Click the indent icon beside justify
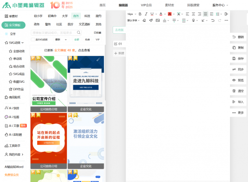Screen dimensions: 248x182 pyautogui.click(x=211, y=14)
